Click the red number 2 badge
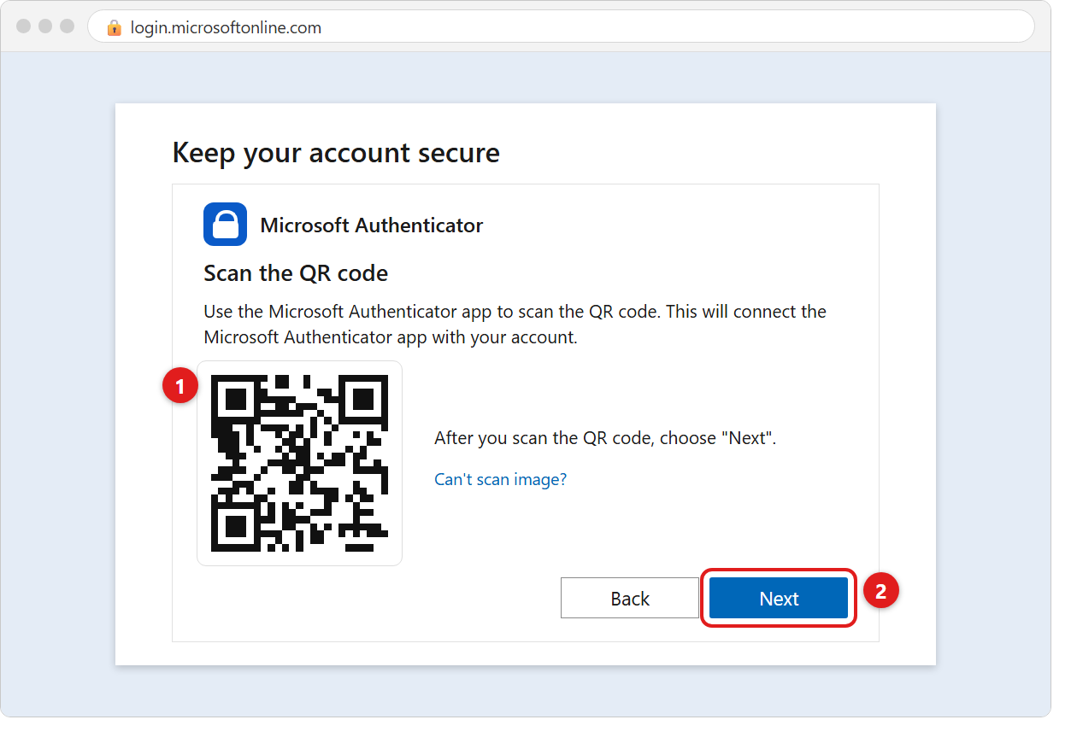 pyautogui.click(x=881, y=590)
